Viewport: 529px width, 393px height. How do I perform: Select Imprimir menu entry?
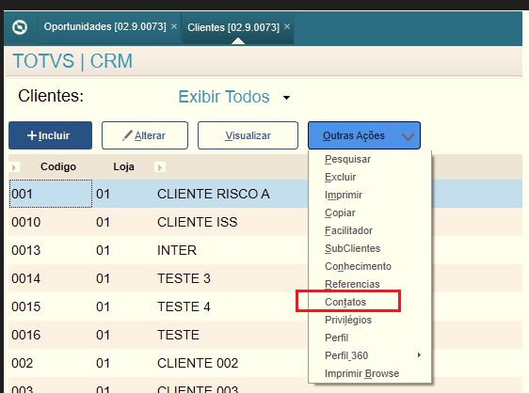click(x=344, y=195)
